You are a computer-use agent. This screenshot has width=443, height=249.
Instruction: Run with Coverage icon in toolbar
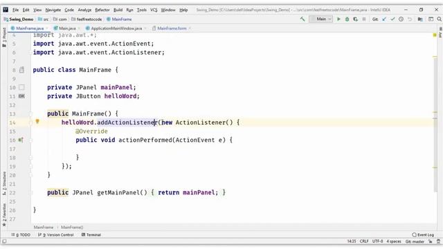pos(355,19)
